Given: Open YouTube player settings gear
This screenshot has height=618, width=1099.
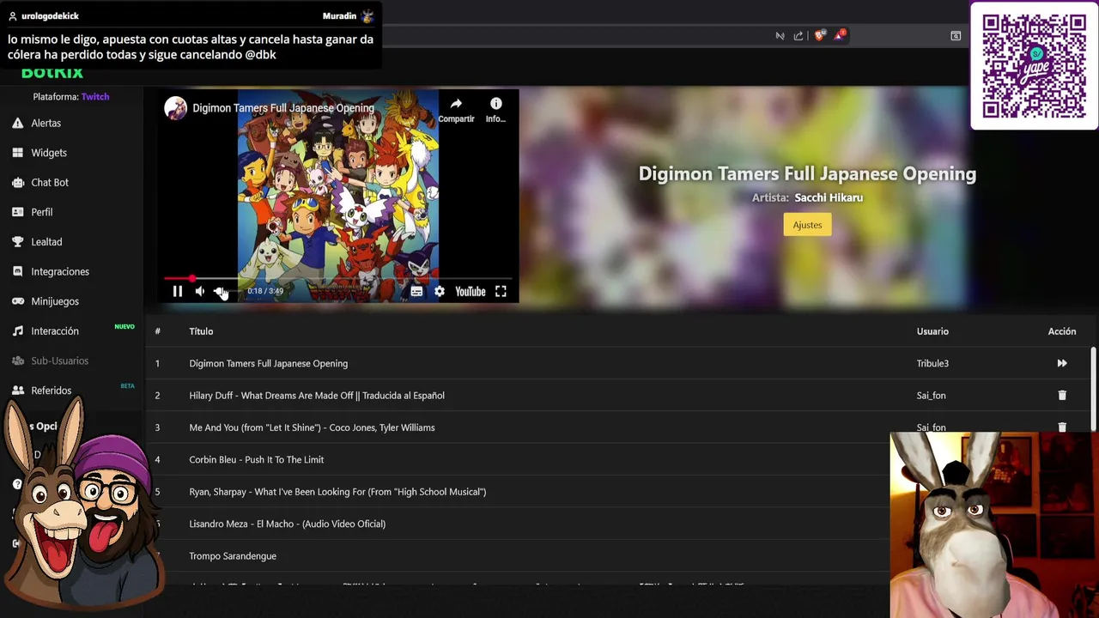Looking at the screenshot, I should pos(440,292).
